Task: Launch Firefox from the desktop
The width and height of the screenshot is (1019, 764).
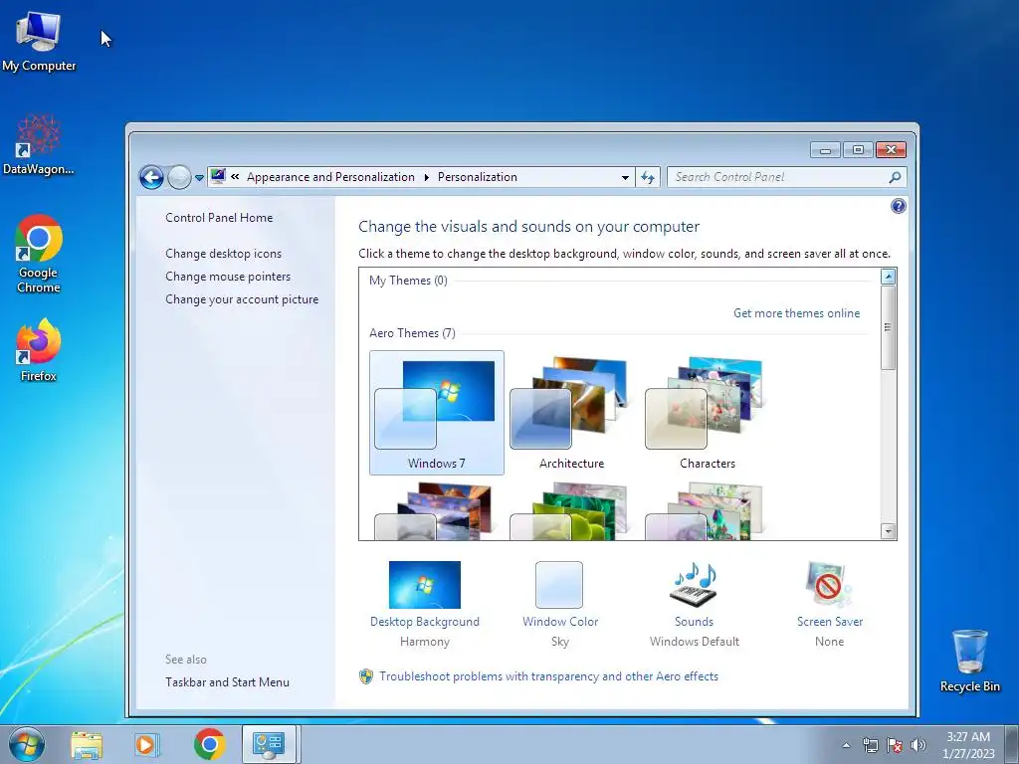Action: pos(39,349)
